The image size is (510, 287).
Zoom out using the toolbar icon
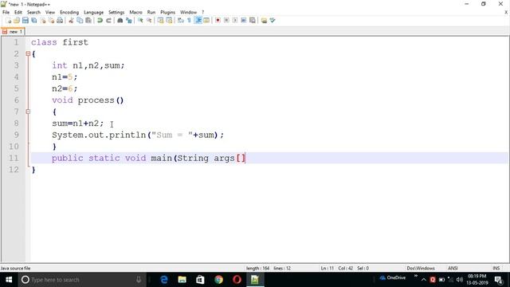[x=149, y=21]
